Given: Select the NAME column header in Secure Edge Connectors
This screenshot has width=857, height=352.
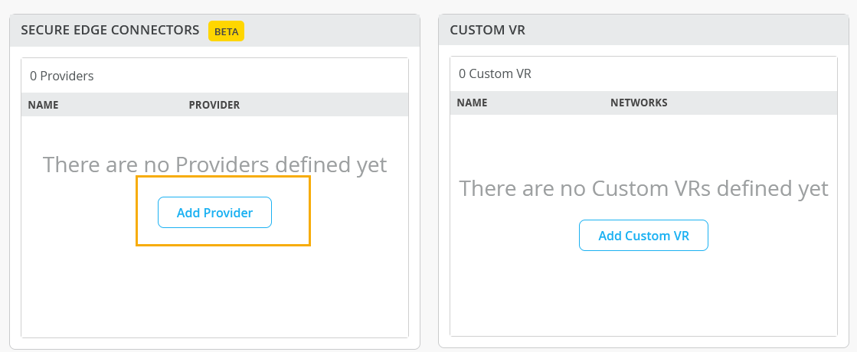Looking at the screenshot, I should (x=43, y=105).
